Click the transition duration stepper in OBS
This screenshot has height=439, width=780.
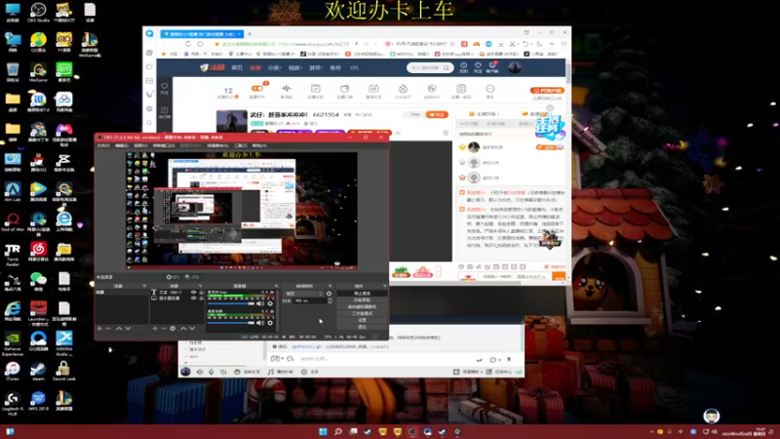(330, 300)
